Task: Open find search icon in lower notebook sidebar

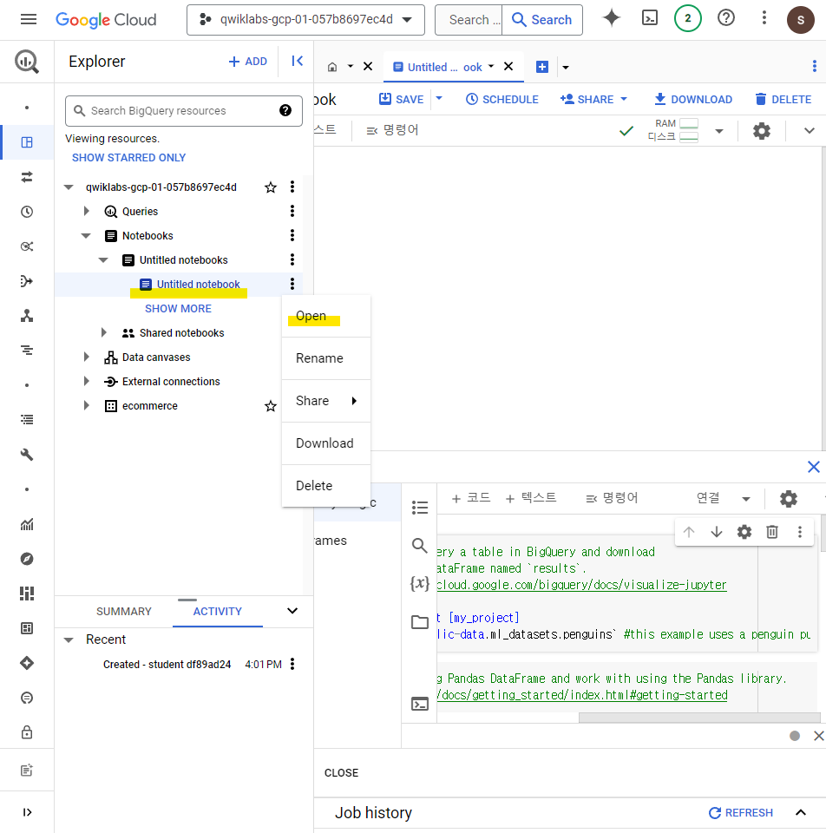Action: coord(420,546)
